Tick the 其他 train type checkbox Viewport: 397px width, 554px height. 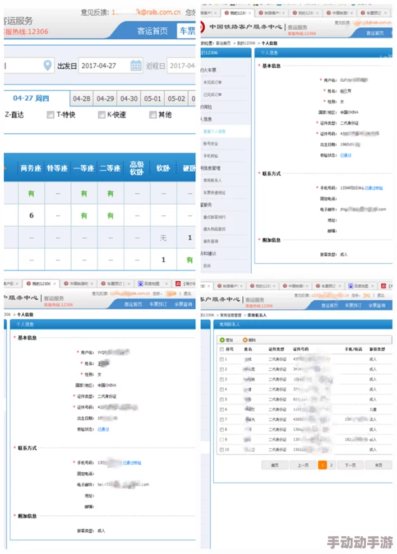point(153,115)
